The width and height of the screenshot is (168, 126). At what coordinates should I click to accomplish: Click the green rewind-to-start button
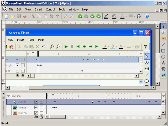pos(92,16)
